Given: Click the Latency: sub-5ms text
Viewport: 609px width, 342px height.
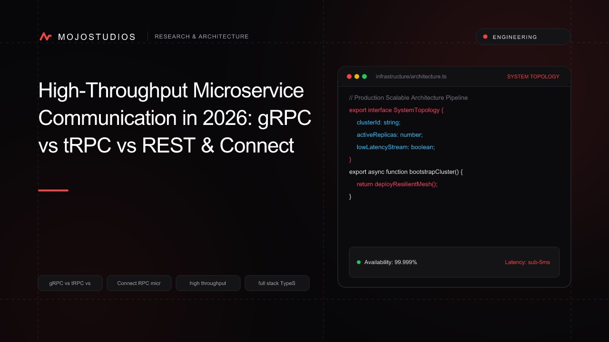Looking at the screenshot, I should [x=527, y=262].
